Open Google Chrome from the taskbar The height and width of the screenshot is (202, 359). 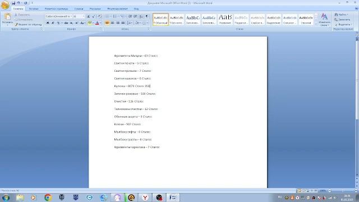(48, 198)
